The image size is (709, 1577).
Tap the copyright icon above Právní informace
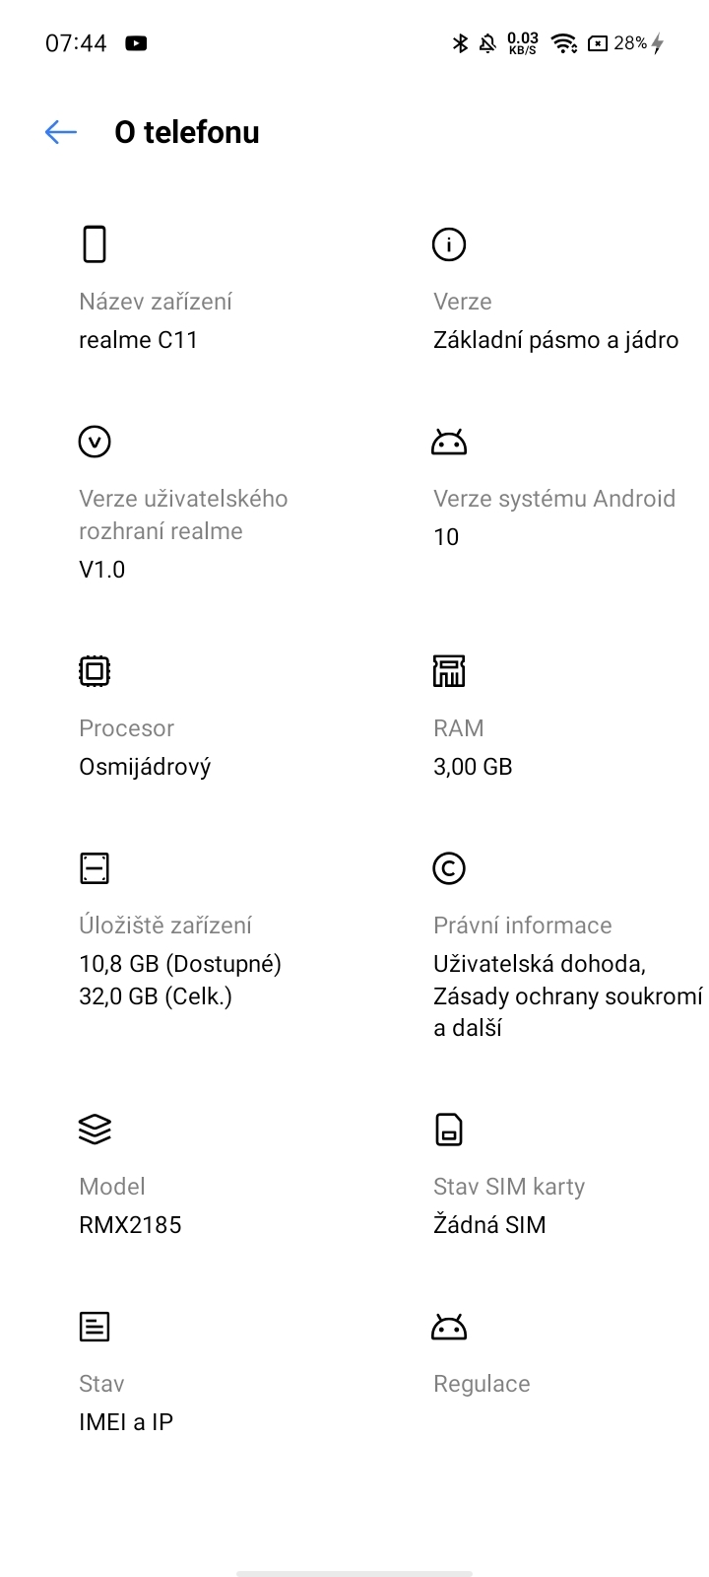click(x=448, y=867)
